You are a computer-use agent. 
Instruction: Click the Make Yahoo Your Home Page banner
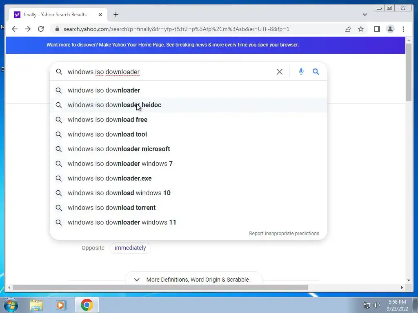[173, 45]
